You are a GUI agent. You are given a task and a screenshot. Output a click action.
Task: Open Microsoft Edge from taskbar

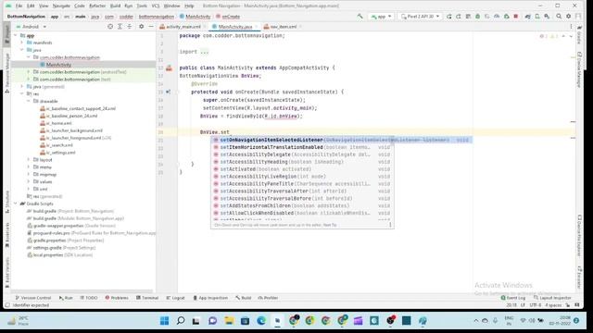tap(261, 321)
